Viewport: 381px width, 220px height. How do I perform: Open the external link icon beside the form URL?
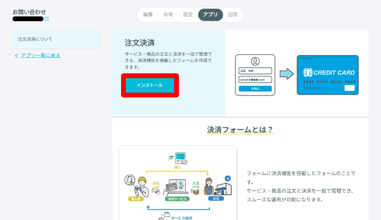click(x=46, y=19)
